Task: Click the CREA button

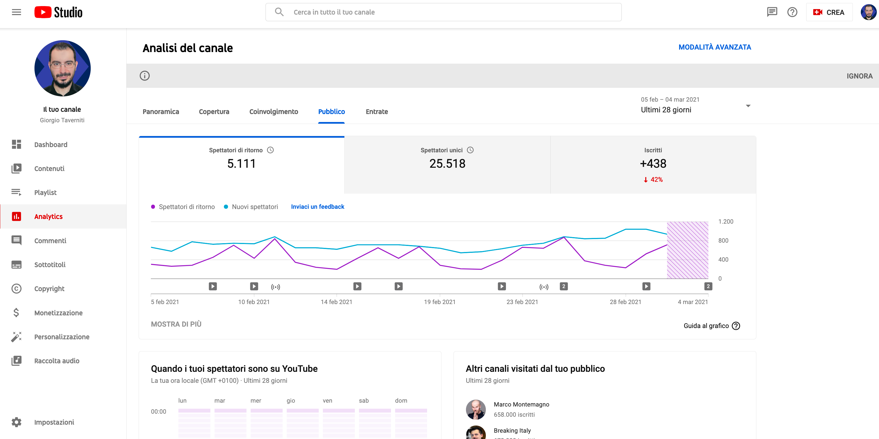Action: click(x=829, y=12)
